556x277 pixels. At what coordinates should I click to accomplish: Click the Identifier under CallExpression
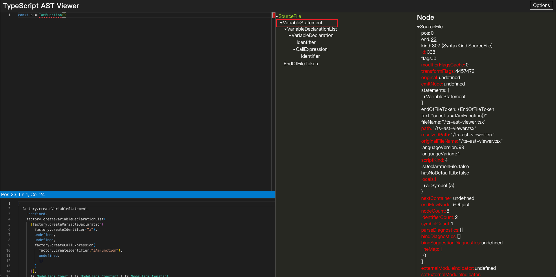coord(310,56)
